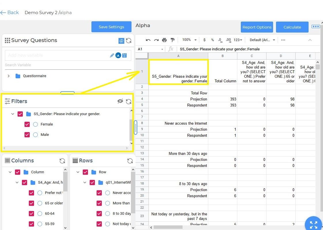The height and width of the screenshot is (230, 323).
Task: Click the increase decimal places icon
Action: (x=228, y=40)
